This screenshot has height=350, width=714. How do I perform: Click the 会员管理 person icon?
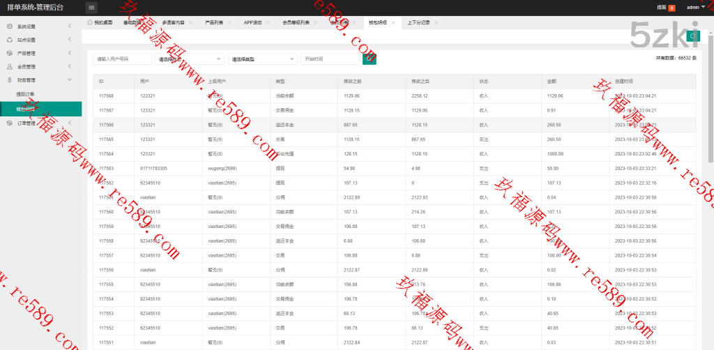coord(10,67)
